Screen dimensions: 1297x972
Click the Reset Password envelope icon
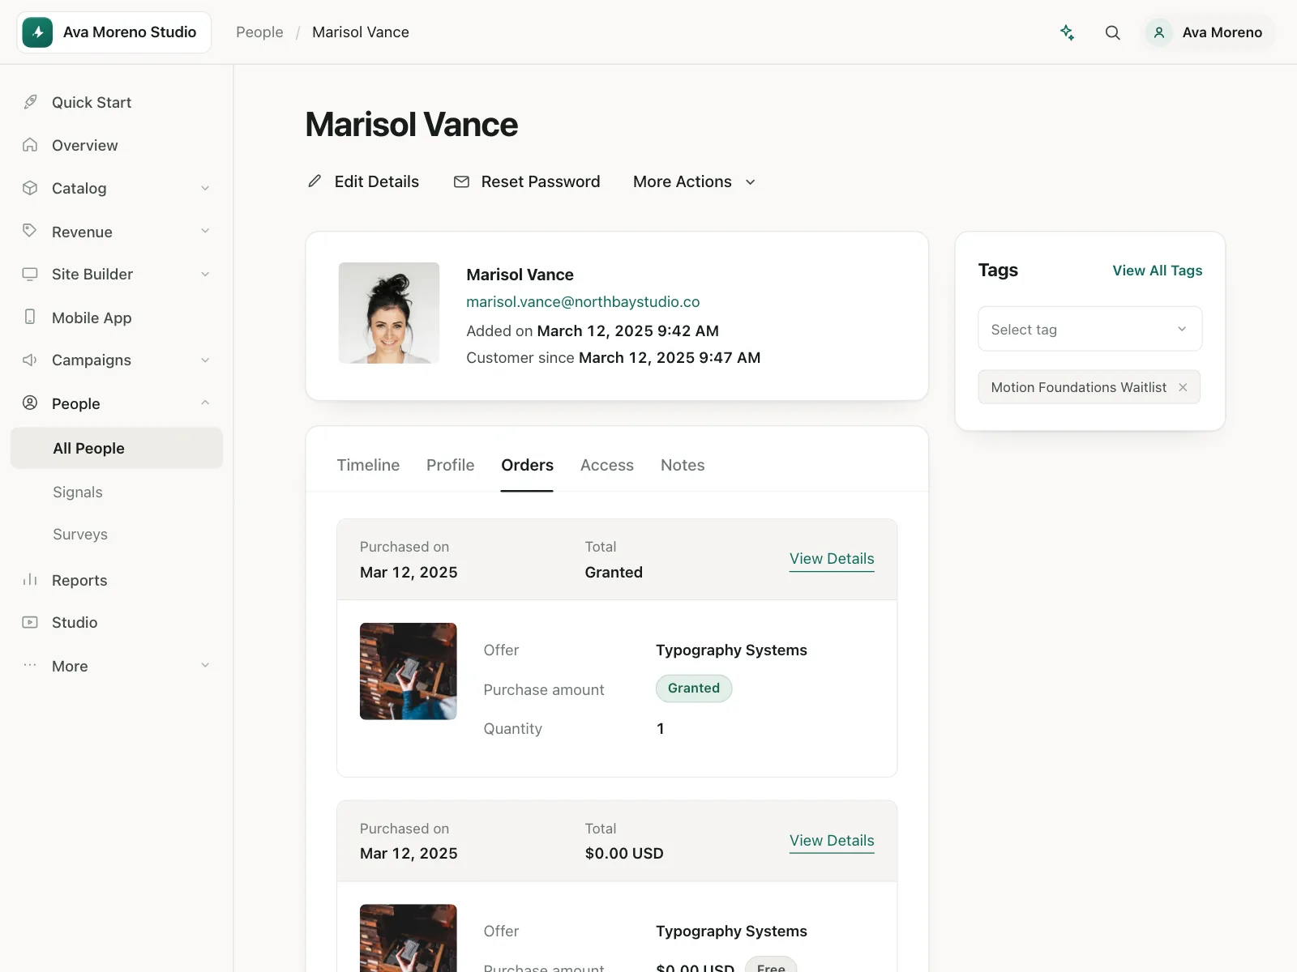pos(461,181)
